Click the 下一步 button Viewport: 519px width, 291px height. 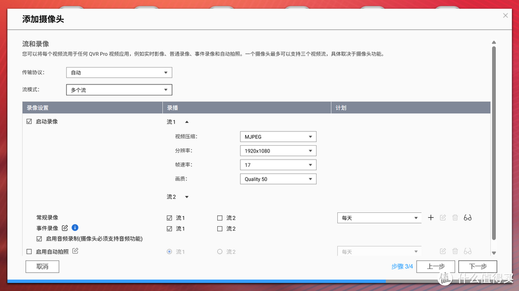pos(478,266)
